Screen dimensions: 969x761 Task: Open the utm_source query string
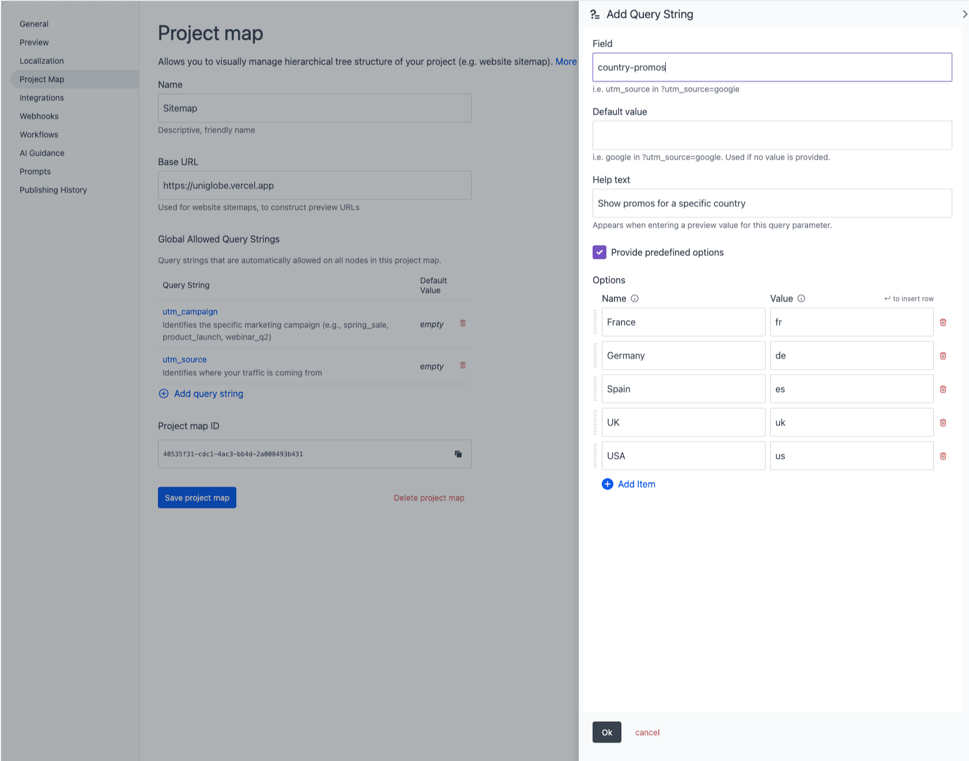point(184,359)
